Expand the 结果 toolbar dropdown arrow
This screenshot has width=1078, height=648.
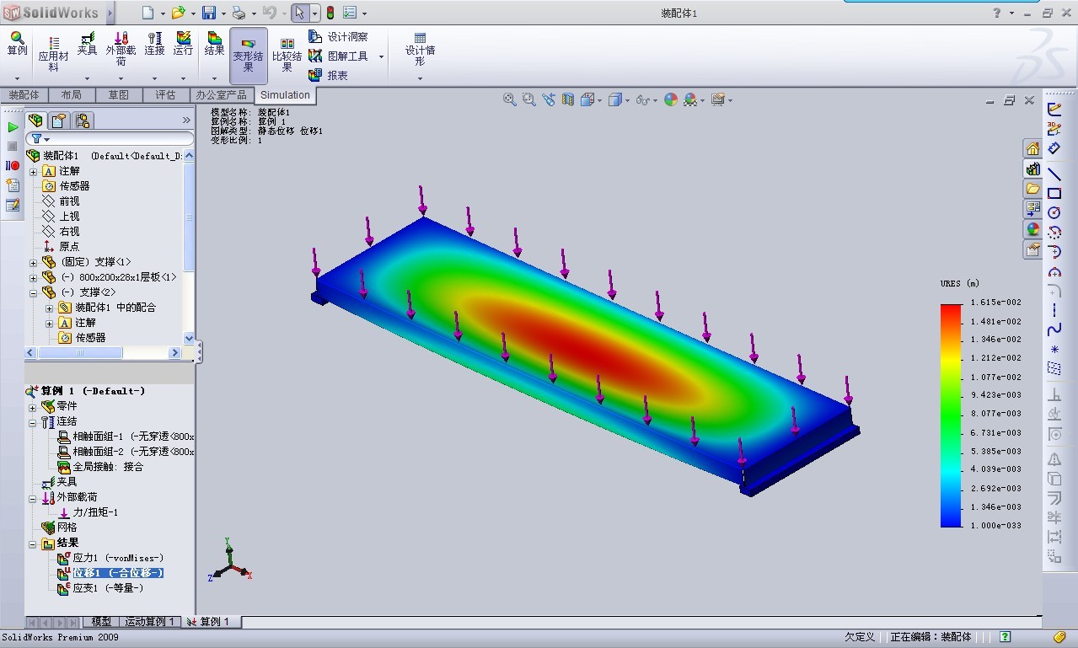215,78
